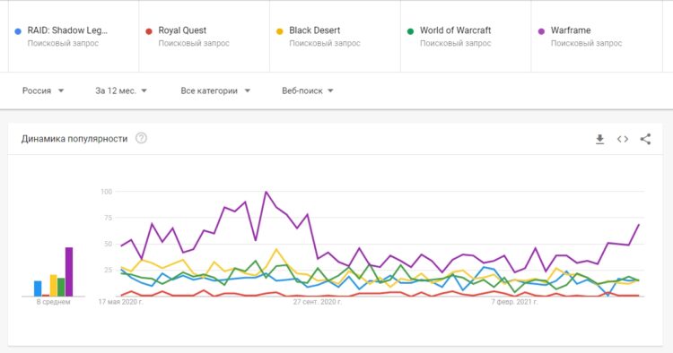The height and width of the screenshot is (353, 673).
Task: Click the Royal Quest term card
Action: [x=205, y=37]
